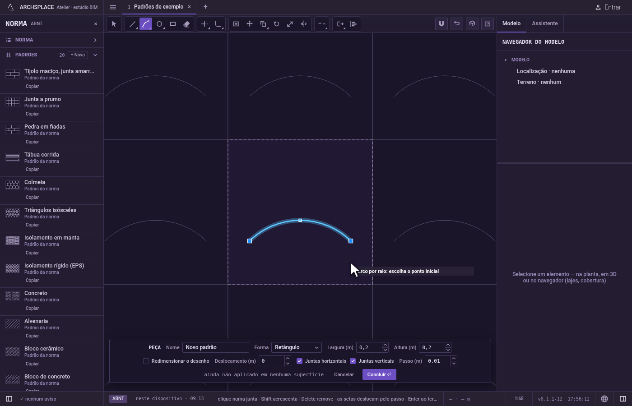Image resolution: width=632 pixels, height=406 pixels.
Task: Pick the Scale tool with diagonal arrow
Action: pyautogui.click(x=290, y=24)
